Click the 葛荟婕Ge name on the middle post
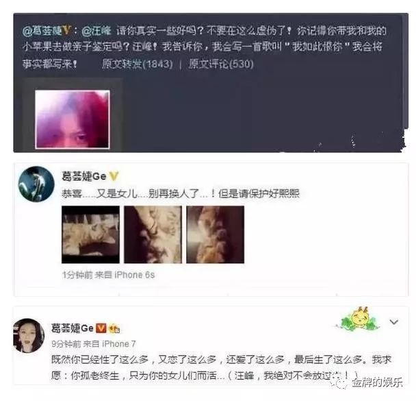Image resolution: width=416 pixels, height=401 pixels. (x=84, y=176)
